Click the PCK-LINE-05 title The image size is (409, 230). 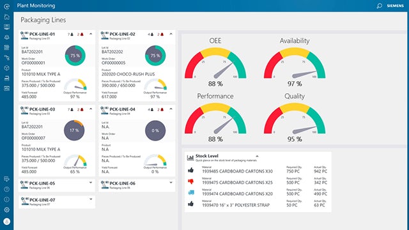click(42, 183)
